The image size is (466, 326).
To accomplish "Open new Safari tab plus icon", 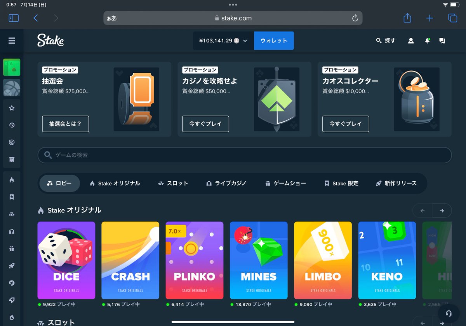I will tap(430, 18).
